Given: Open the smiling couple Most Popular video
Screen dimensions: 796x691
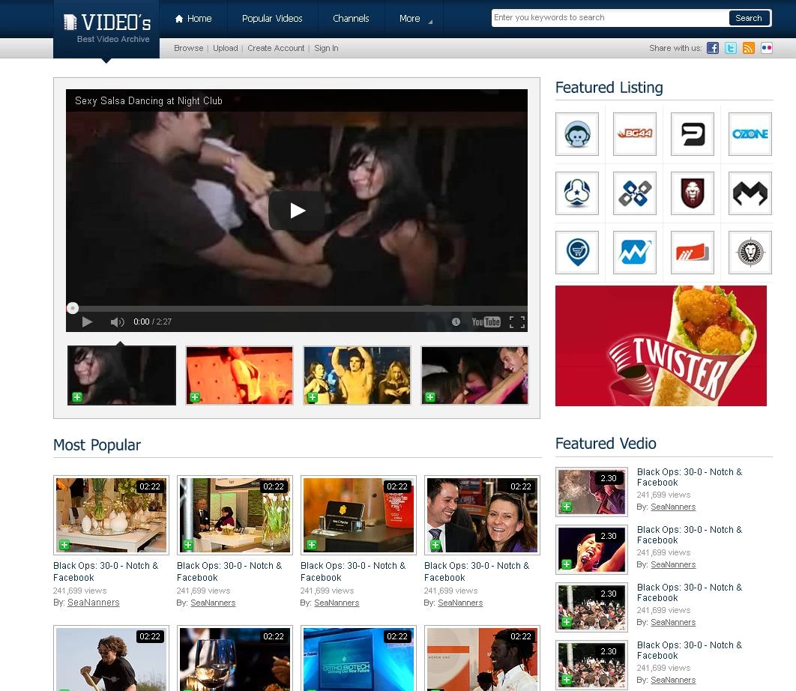Looking at the screenshot, I should pyautogui.click(x=482, y=515).
